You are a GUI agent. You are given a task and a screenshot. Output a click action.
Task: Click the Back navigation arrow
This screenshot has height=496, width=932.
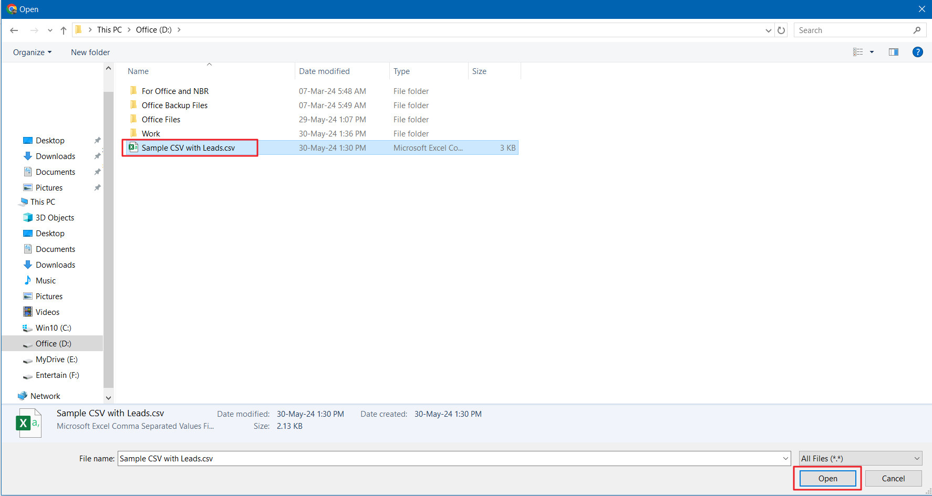pyautogui.click(x=14, y=30)
